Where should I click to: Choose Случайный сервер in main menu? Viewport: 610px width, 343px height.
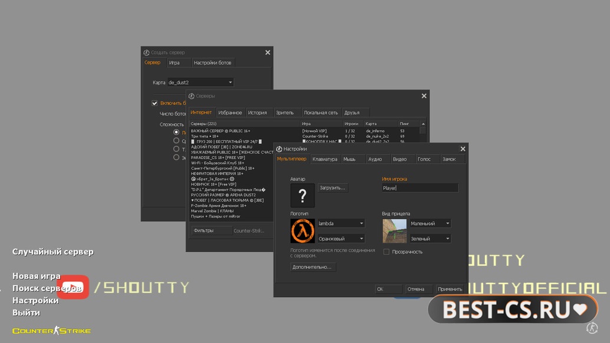point(53,252)
